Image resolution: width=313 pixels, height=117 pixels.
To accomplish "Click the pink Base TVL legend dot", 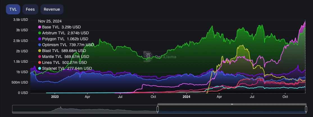I will tap(40, 27).
